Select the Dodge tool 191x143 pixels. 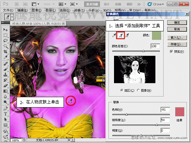click(6, 102)
